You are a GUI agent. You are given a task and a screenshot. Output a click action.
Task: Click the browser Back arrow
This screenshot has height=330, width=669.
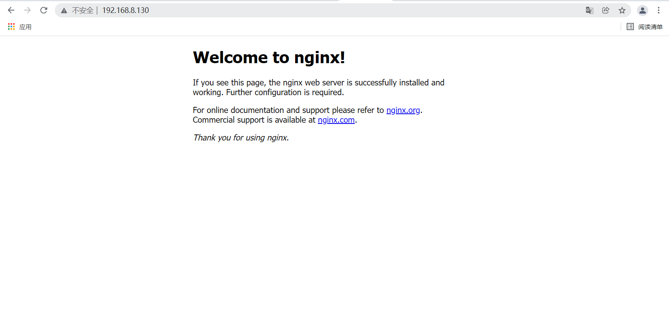[x=11, y=10]
